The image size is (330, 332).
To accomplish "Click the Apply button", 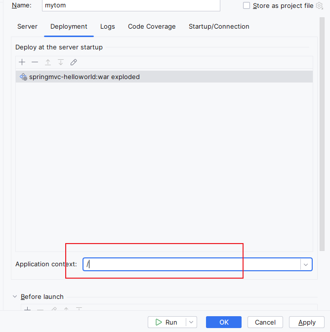I will 307,322.
